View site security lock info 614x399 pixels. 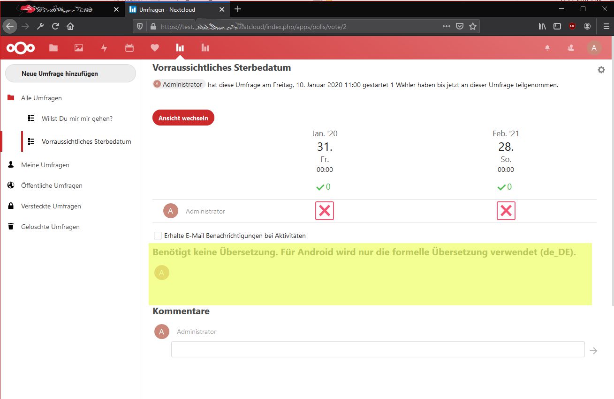[153, 27]
